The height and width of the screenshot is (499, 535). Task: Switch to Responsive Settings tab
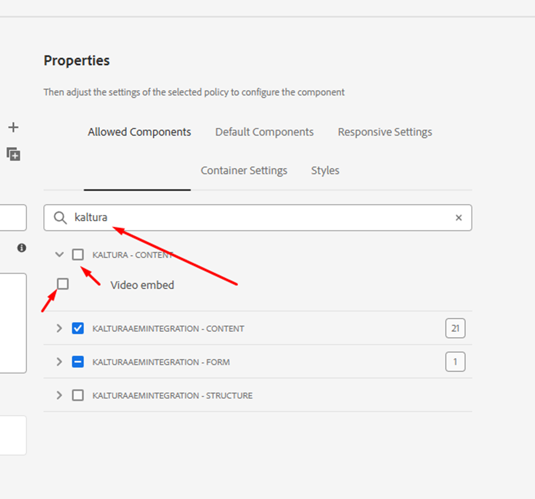coord(385,132)
